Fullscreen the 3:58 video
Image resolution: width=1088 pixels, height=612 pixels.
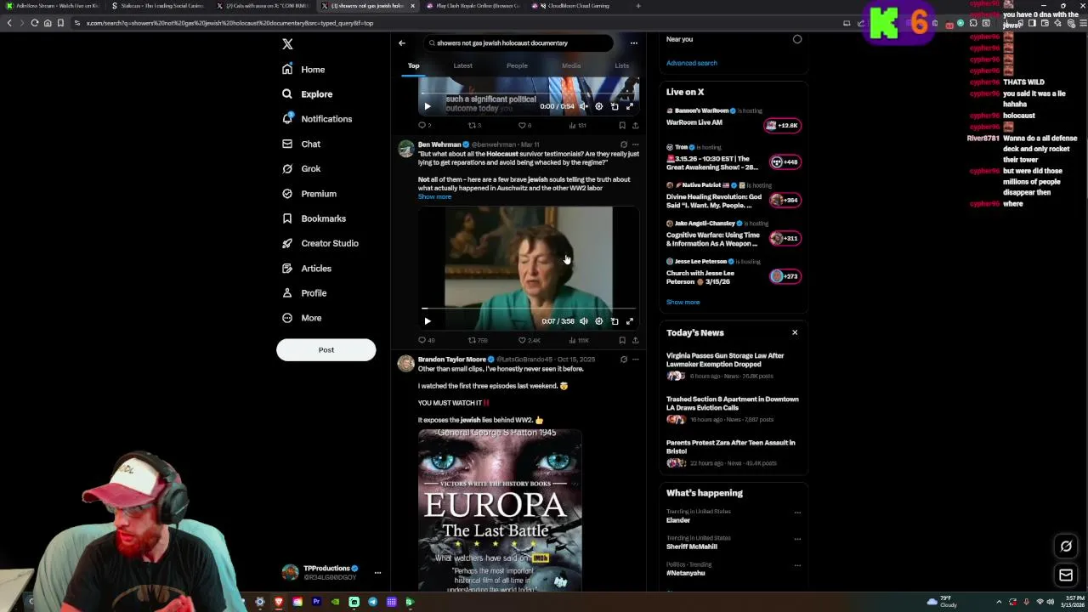tap(630, 321)
